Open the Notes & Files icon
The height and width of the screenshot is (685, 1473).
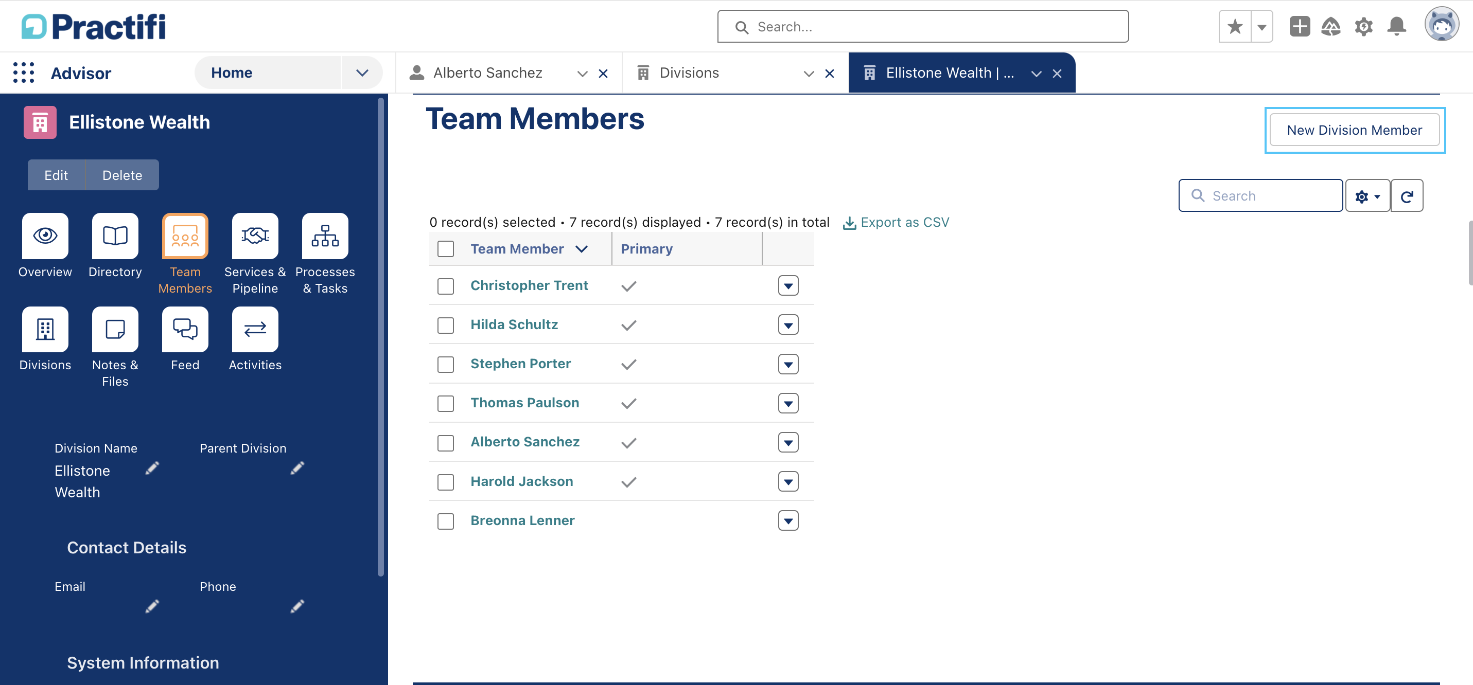(x=115, y=329)
